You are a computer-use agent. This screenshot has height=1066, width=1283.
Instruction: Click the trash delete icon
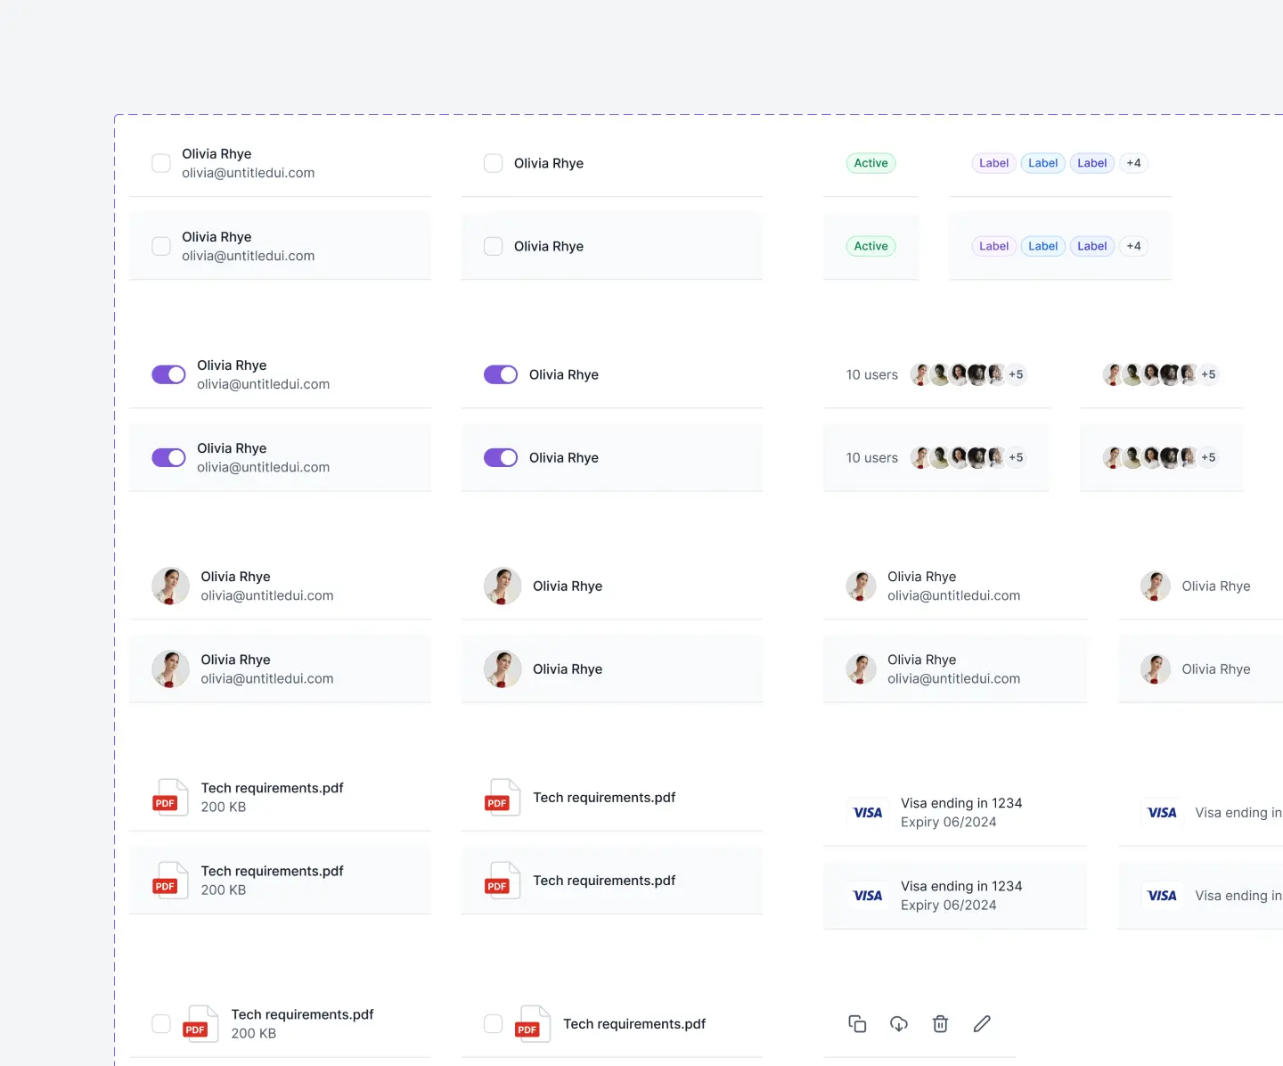(x=940, y=1023)
